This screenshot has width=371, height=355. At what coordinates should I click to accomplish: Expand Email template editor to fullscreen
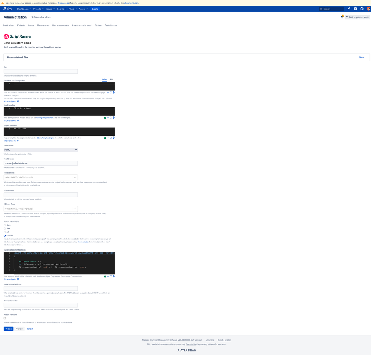click(111, 117)
